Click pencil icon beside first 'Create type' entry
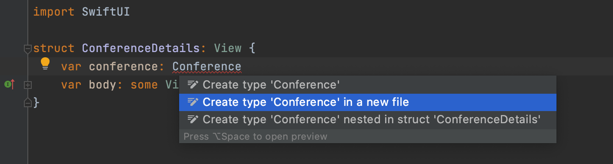 pyautogui.click(x=193, y=85)
